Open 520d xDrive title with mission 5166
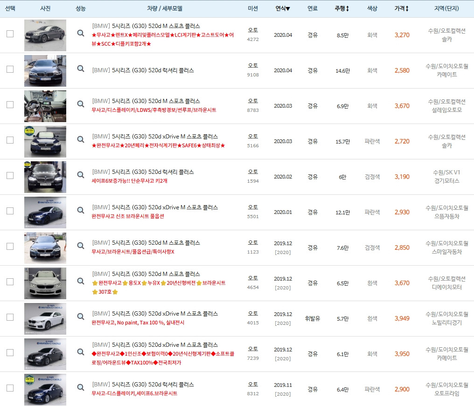The height and width of the screenshot is (406, 474). (x=155, y=136)
